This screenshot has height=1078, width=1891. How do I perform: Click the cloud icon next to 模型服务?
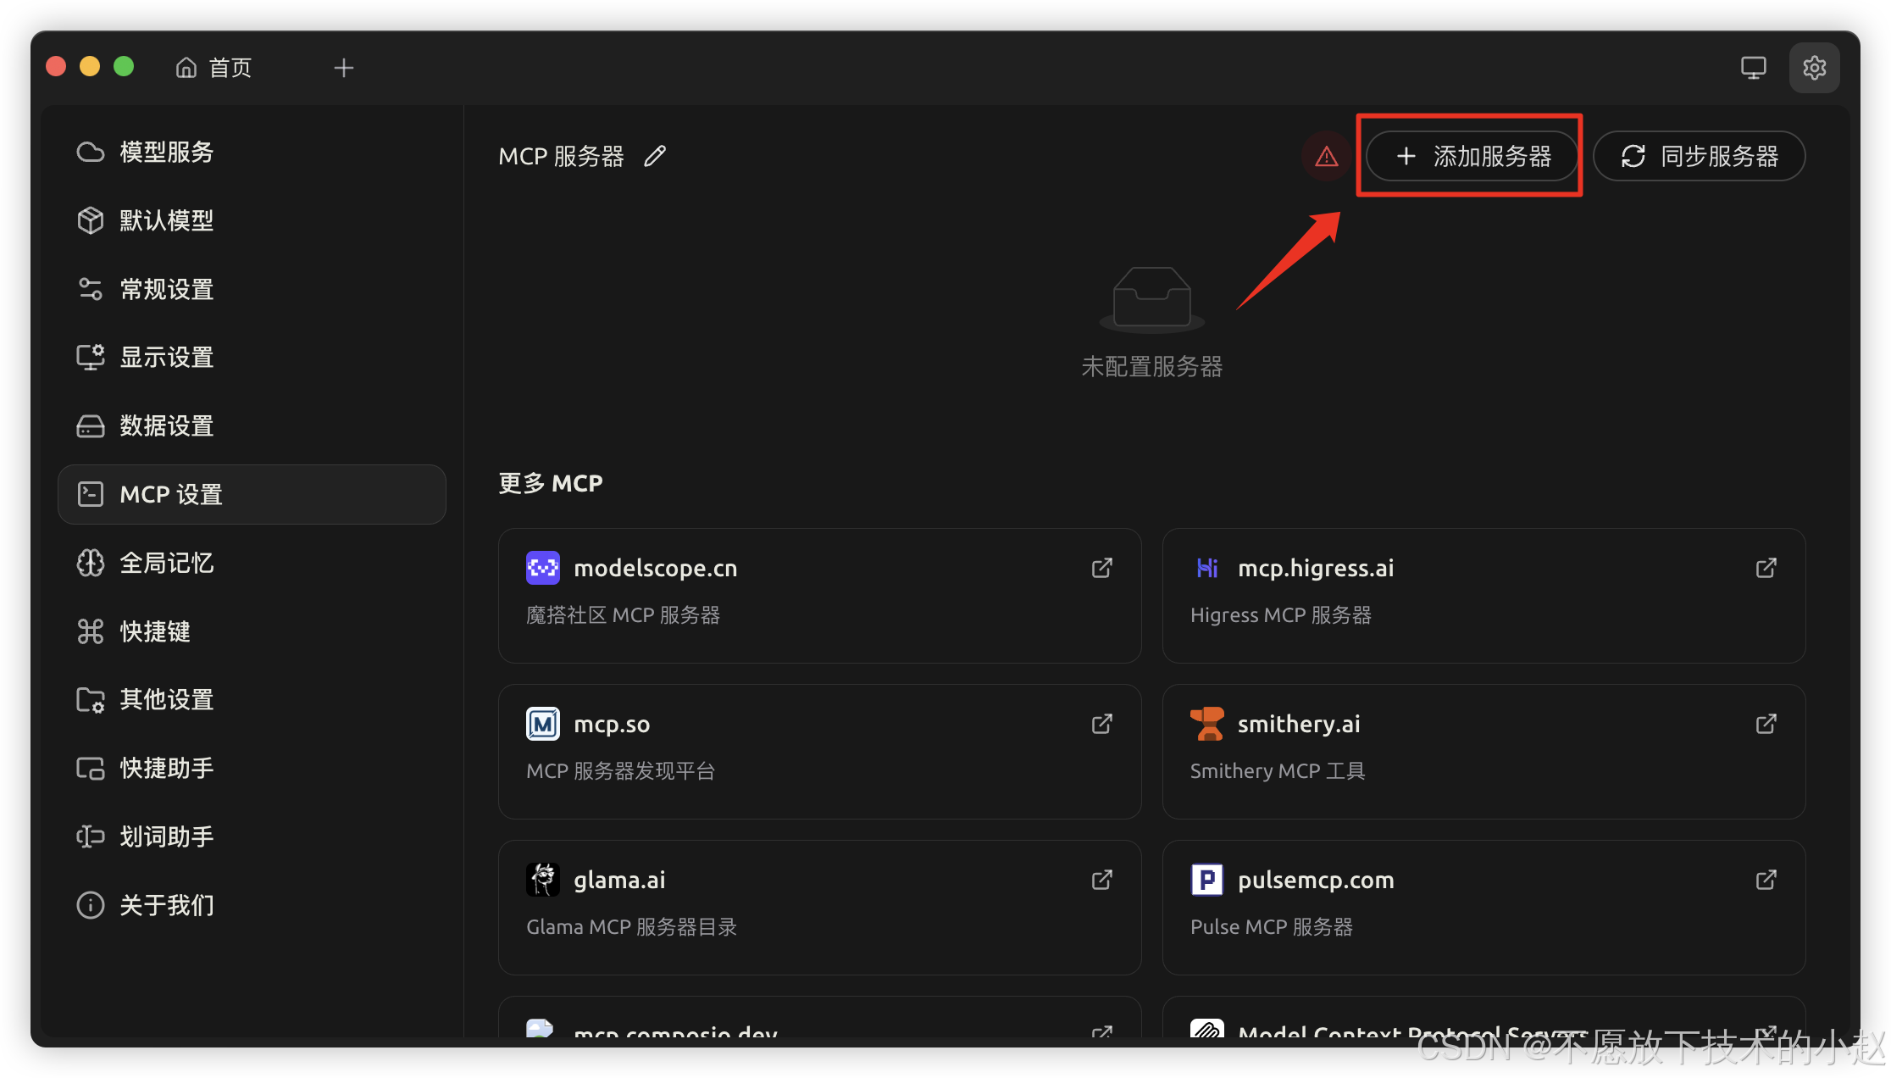pos(91,153)
